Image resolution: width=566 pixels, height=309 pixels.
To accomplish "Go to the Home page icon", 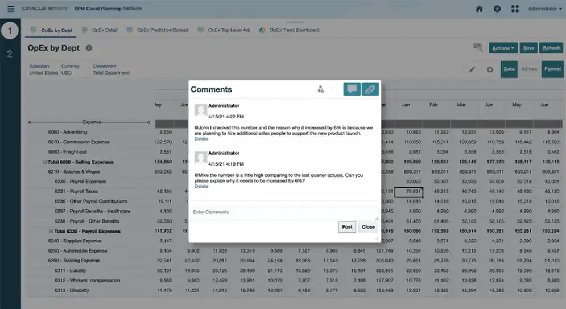I will (x=479, y=9).
